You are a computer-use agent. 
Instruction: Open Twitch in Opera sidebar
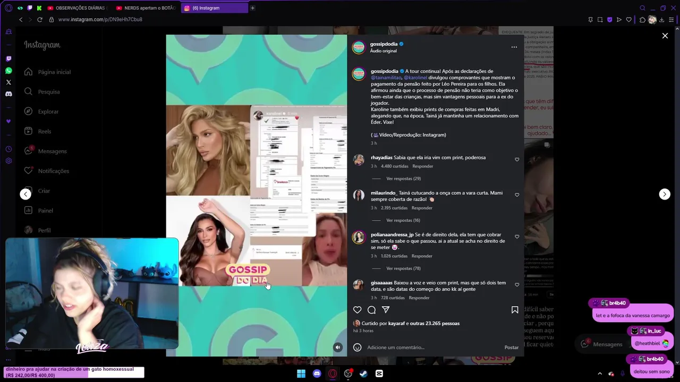coord(8,59)
